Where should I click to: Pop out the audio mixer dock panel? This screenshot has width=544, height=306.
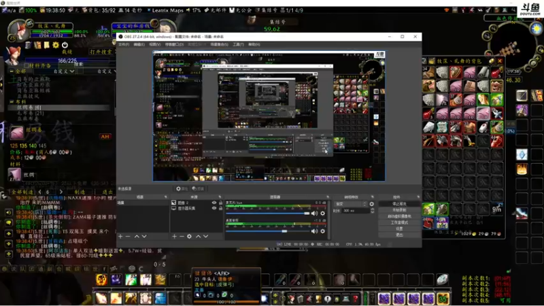(328, 197)
